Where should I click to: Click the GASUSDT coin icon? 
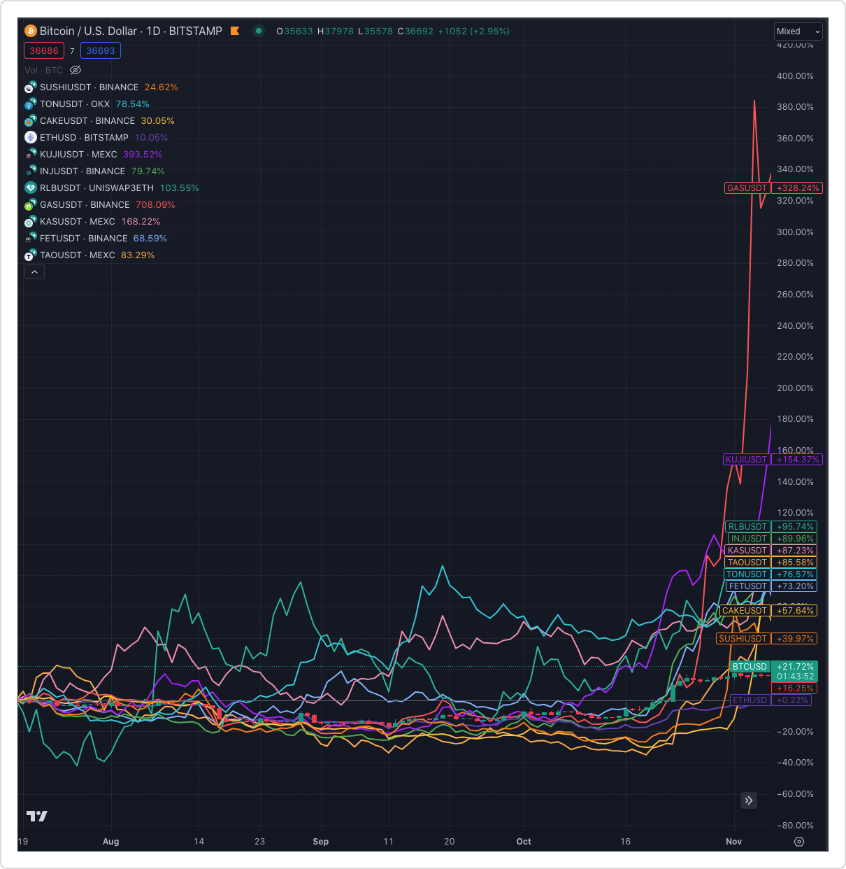(x=30, y=205)
